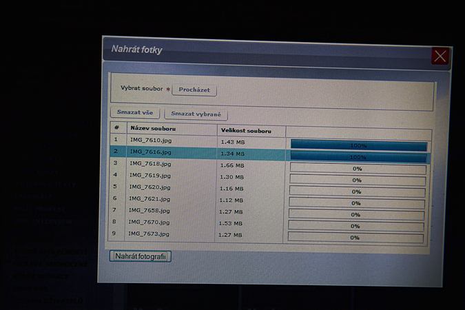465x310 pixels.
Task: Select file IMG_7616.jpg
Action: tap(151, 152)
